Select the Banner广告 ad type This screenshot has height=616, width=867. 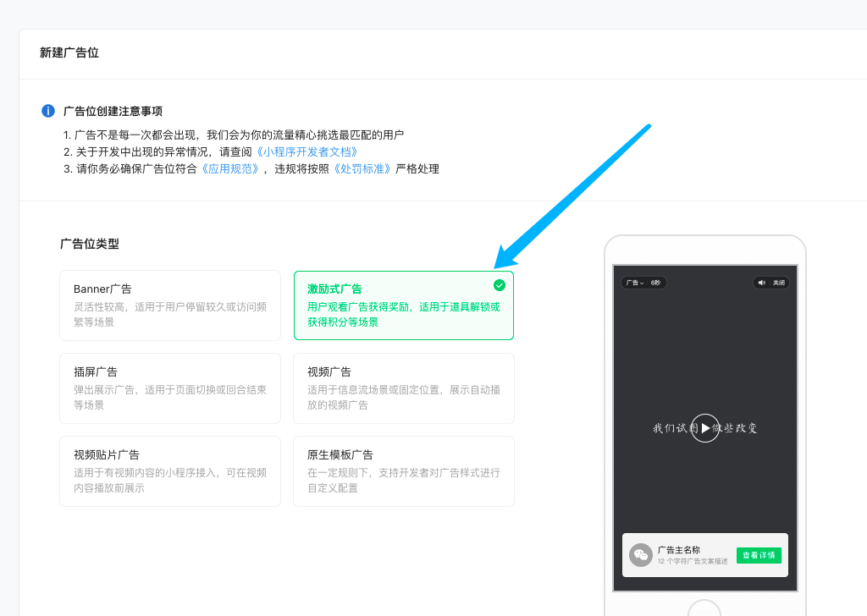click(x=169, y=305)
